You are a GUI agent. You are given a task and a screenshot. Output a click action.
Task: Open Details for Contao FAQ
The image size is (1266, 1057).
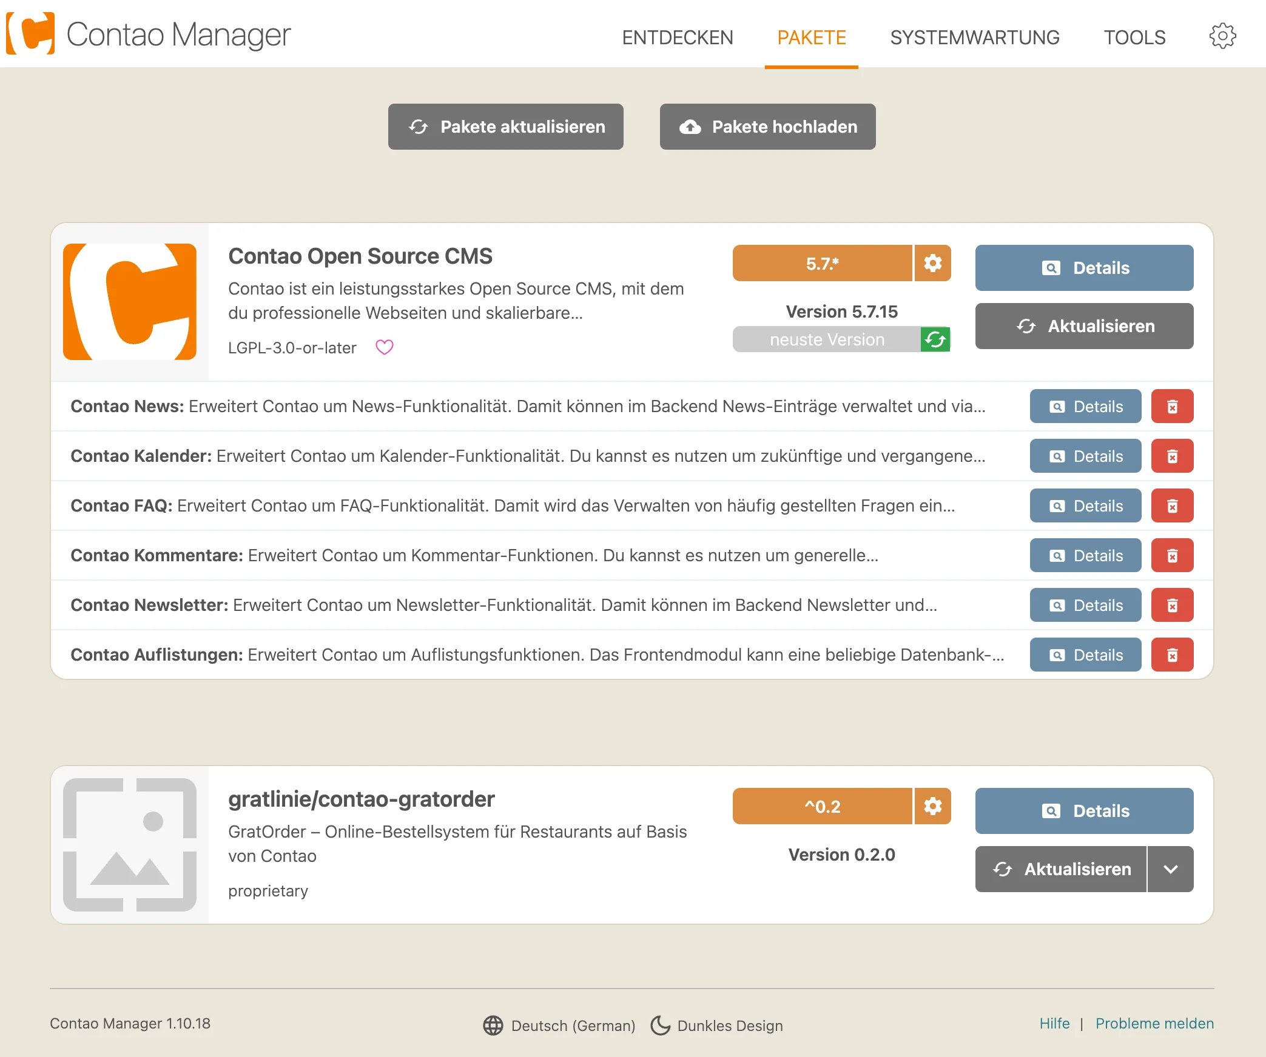click(1086, 505)
